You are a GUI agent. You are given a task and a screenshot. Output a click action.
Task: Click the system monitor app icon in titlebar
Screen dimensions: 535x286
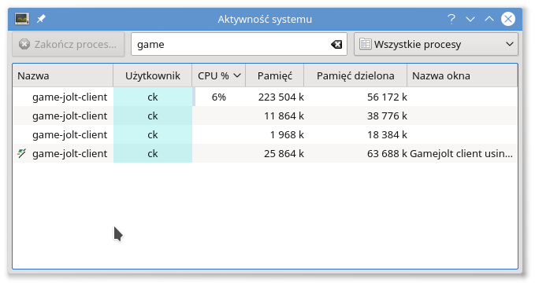coord(22,19)
